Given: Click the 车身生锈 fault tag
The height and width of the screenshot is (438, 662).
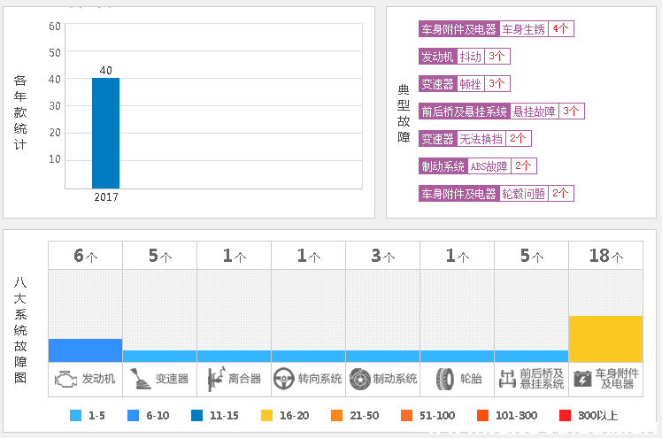Looking at the screenshot, I should (524, 28).
